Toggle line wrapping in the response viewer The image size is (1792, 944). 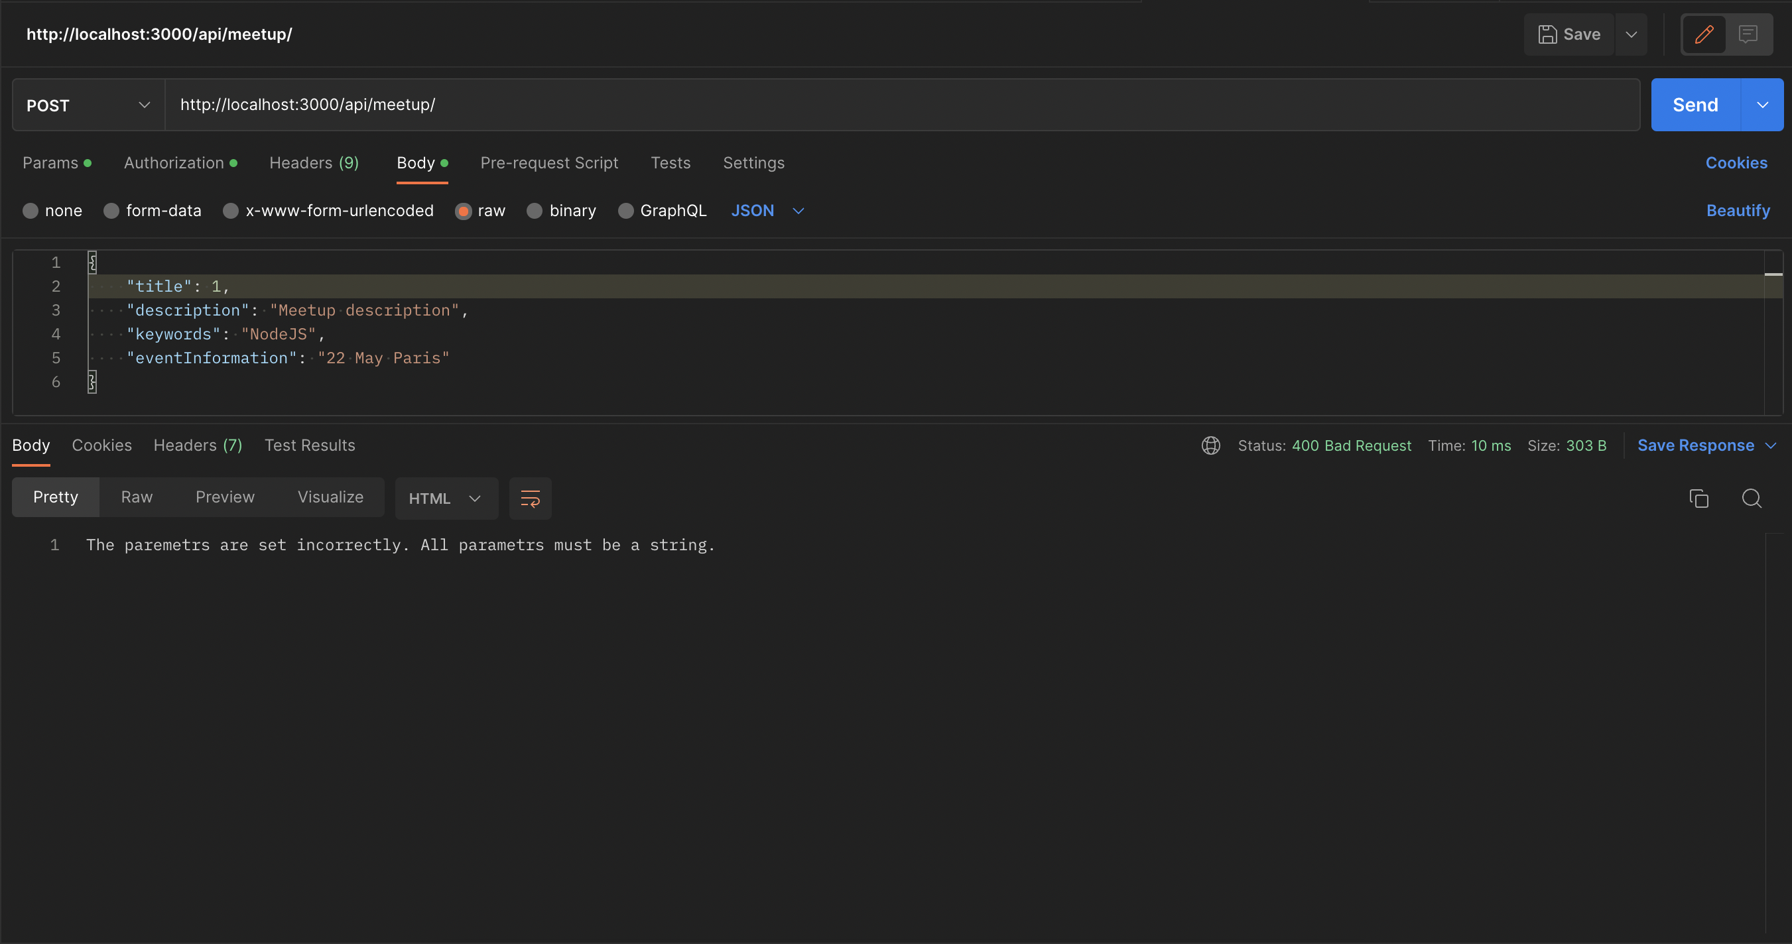pyautogui.click(x=529, y=499)
